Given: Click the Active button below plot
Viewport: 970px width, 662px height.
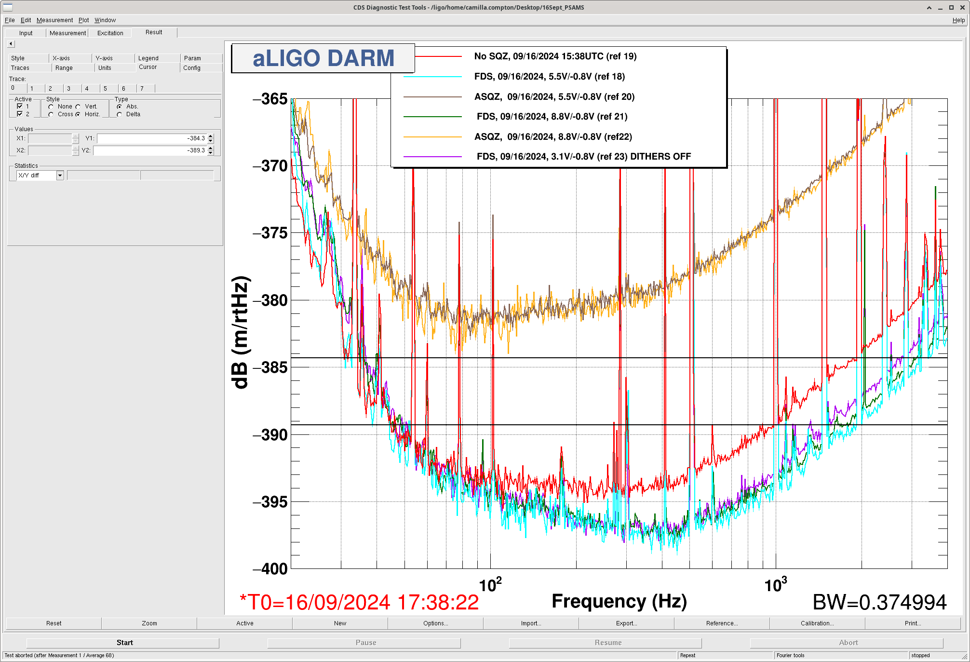Looking at the screenshot, I should tap(245, 623).
